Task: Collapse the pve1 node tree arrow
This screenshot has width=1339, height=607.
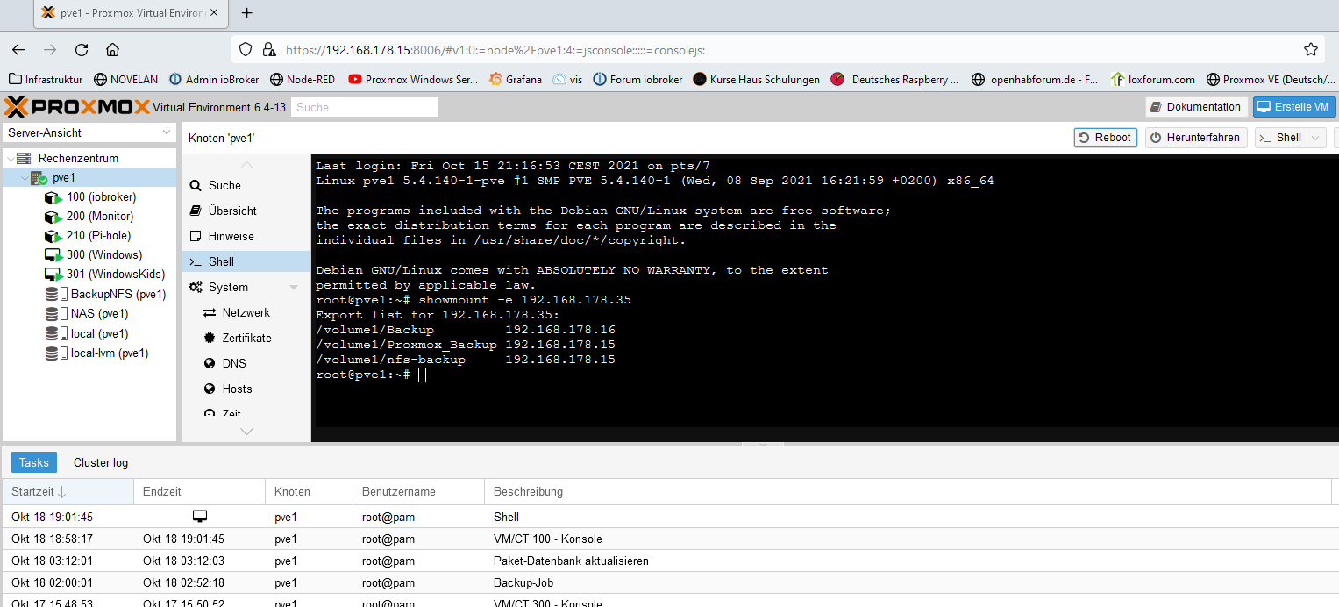Action: [24, 177]
